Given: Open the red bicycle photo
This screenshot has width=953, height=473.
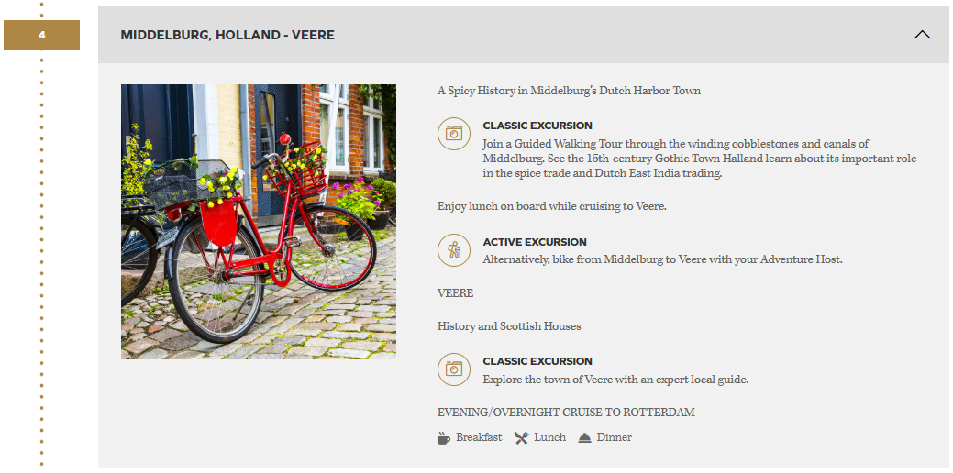Looking at the screenshot, I should pyautogui.click(x=259, y=222).
